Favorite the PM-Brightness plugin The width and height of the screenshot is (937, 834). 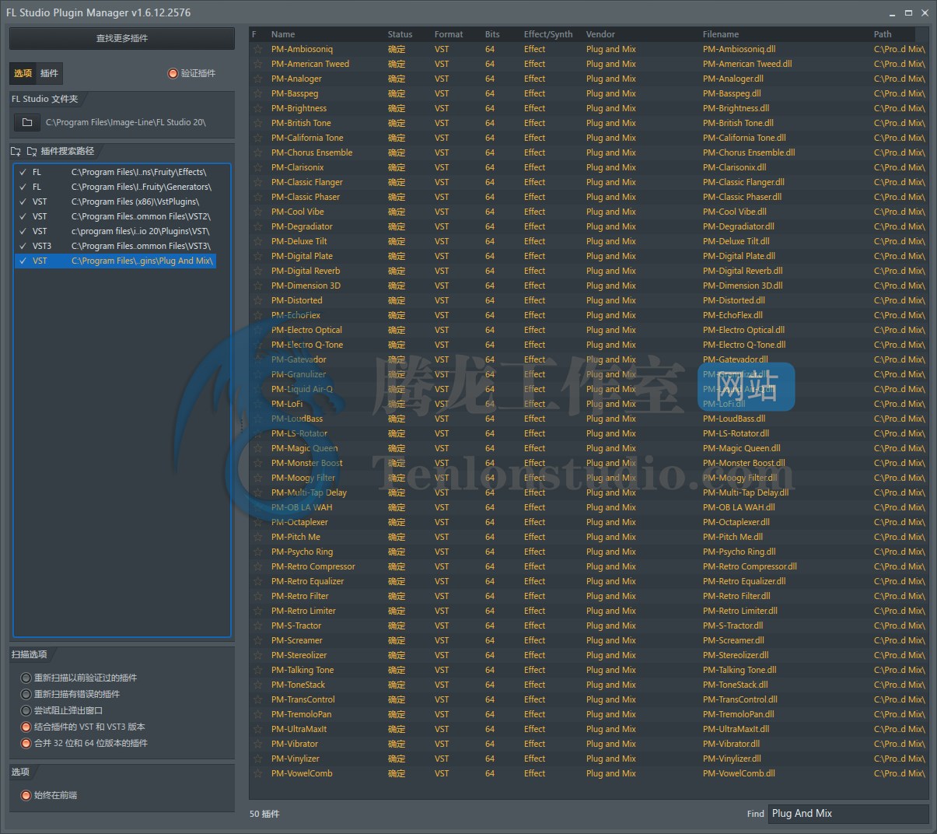pyautogui.click(x=257, y=108)
